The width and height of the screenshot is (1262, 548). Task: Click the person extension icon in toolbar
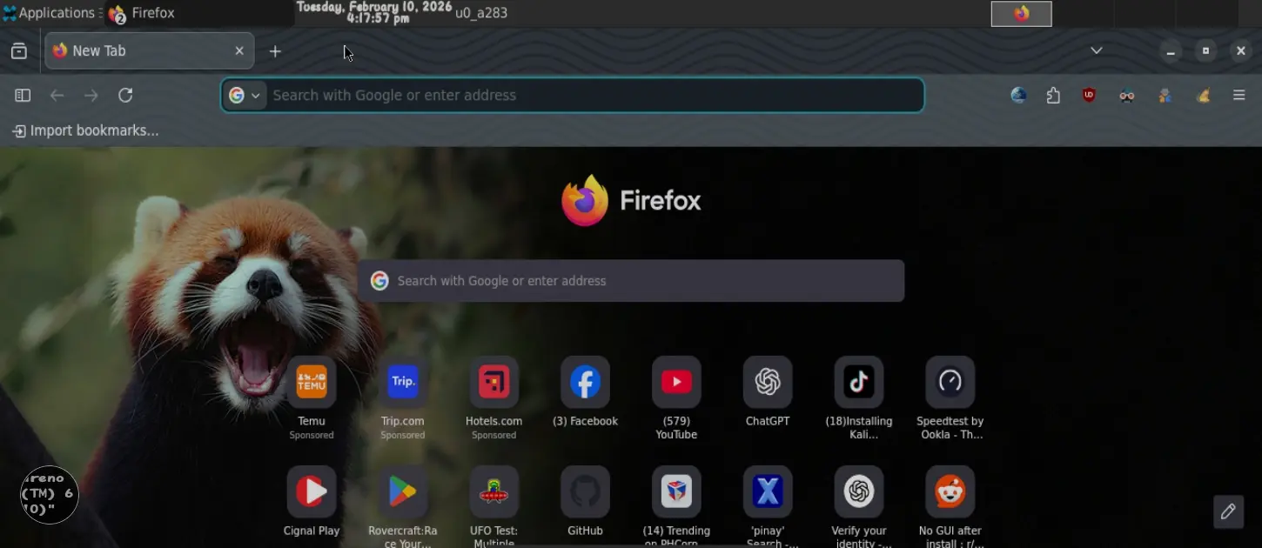[x=1165, y=96]
